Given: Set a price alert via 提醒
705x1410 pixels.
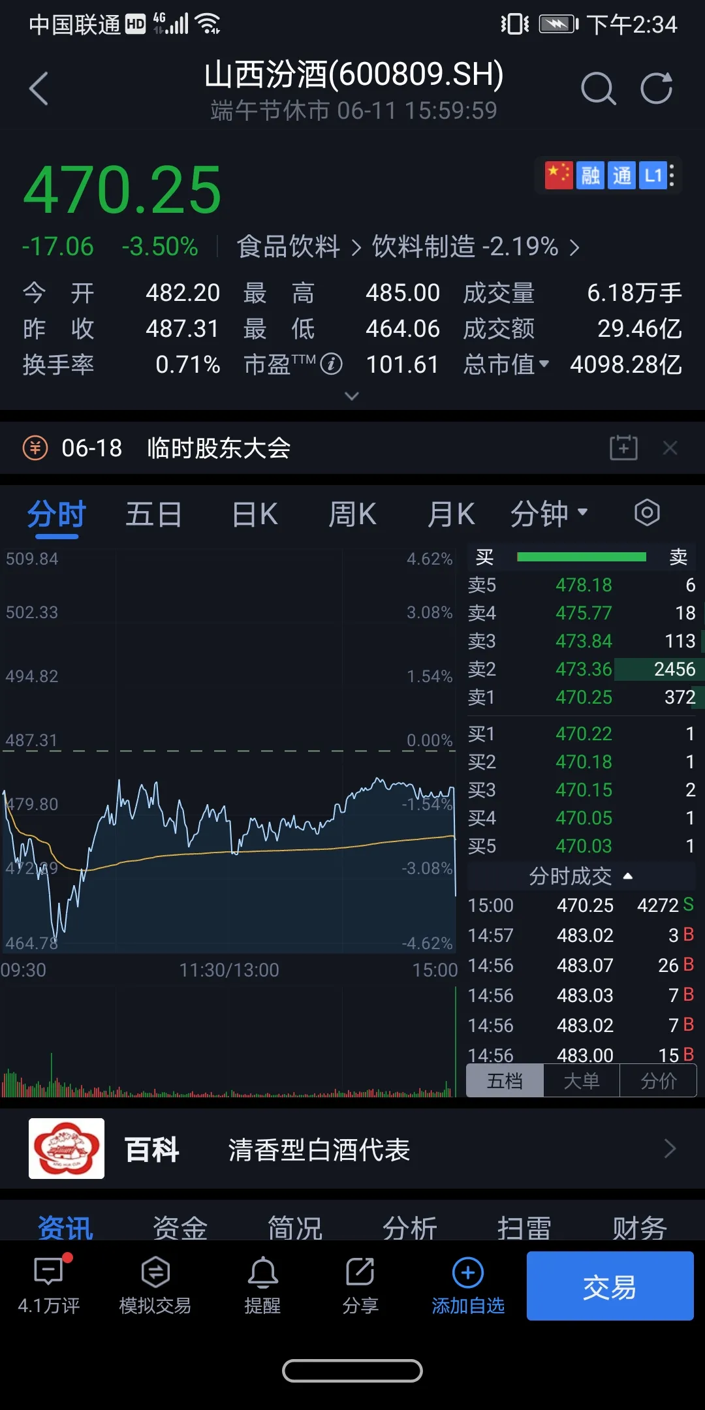Looking at the screenshot, I should (262, 1285).
